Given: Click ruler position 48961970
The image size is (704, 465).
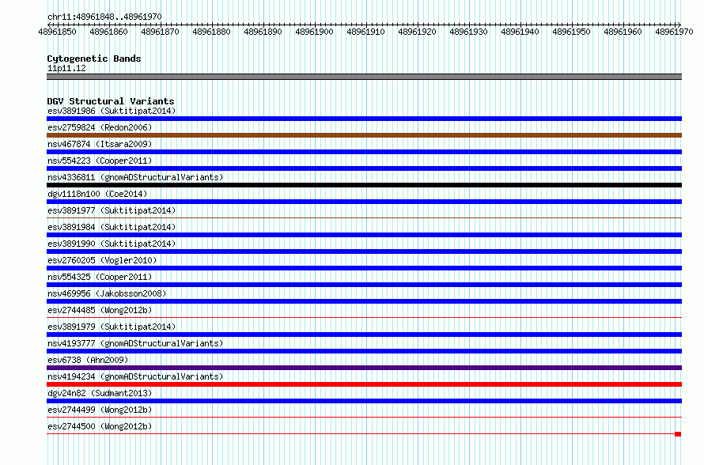Looking at the screenshot, I should 675,32.
